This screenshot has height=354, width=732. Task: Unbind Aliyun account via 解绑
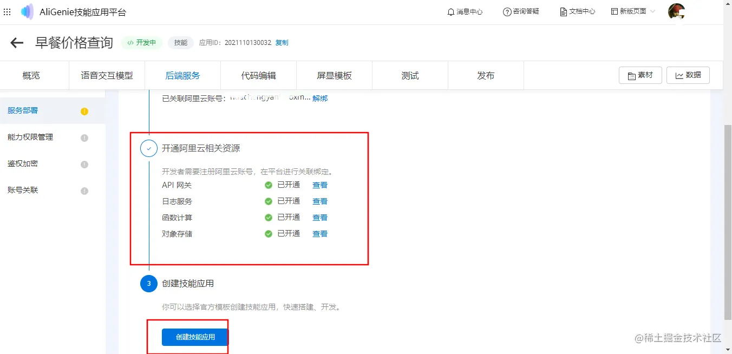coord(320,99)
